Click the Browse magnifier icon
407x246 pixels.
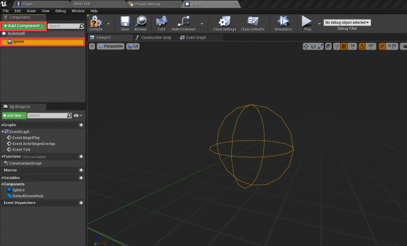click(140, 23)
